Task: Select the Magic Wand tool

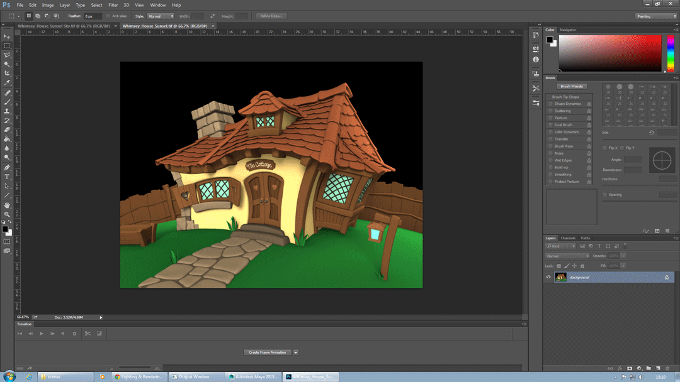Action: tap(7, 64)
